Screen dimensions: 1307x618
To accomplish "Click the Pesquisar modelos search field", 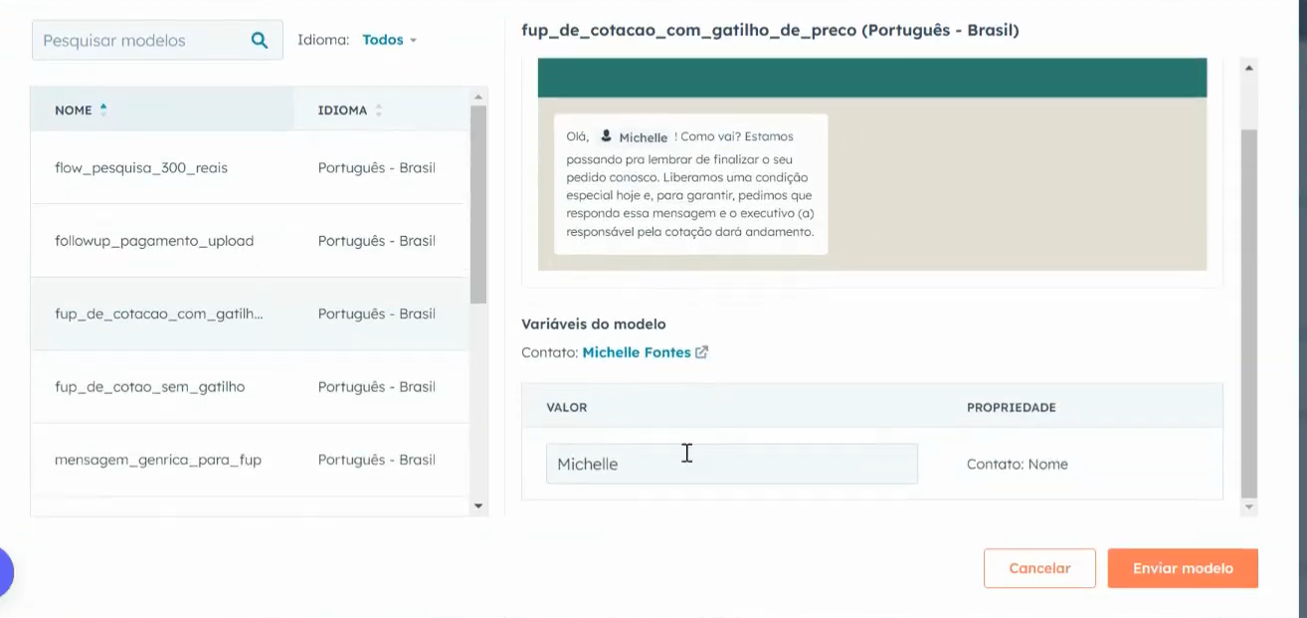I will click(139, 41).
